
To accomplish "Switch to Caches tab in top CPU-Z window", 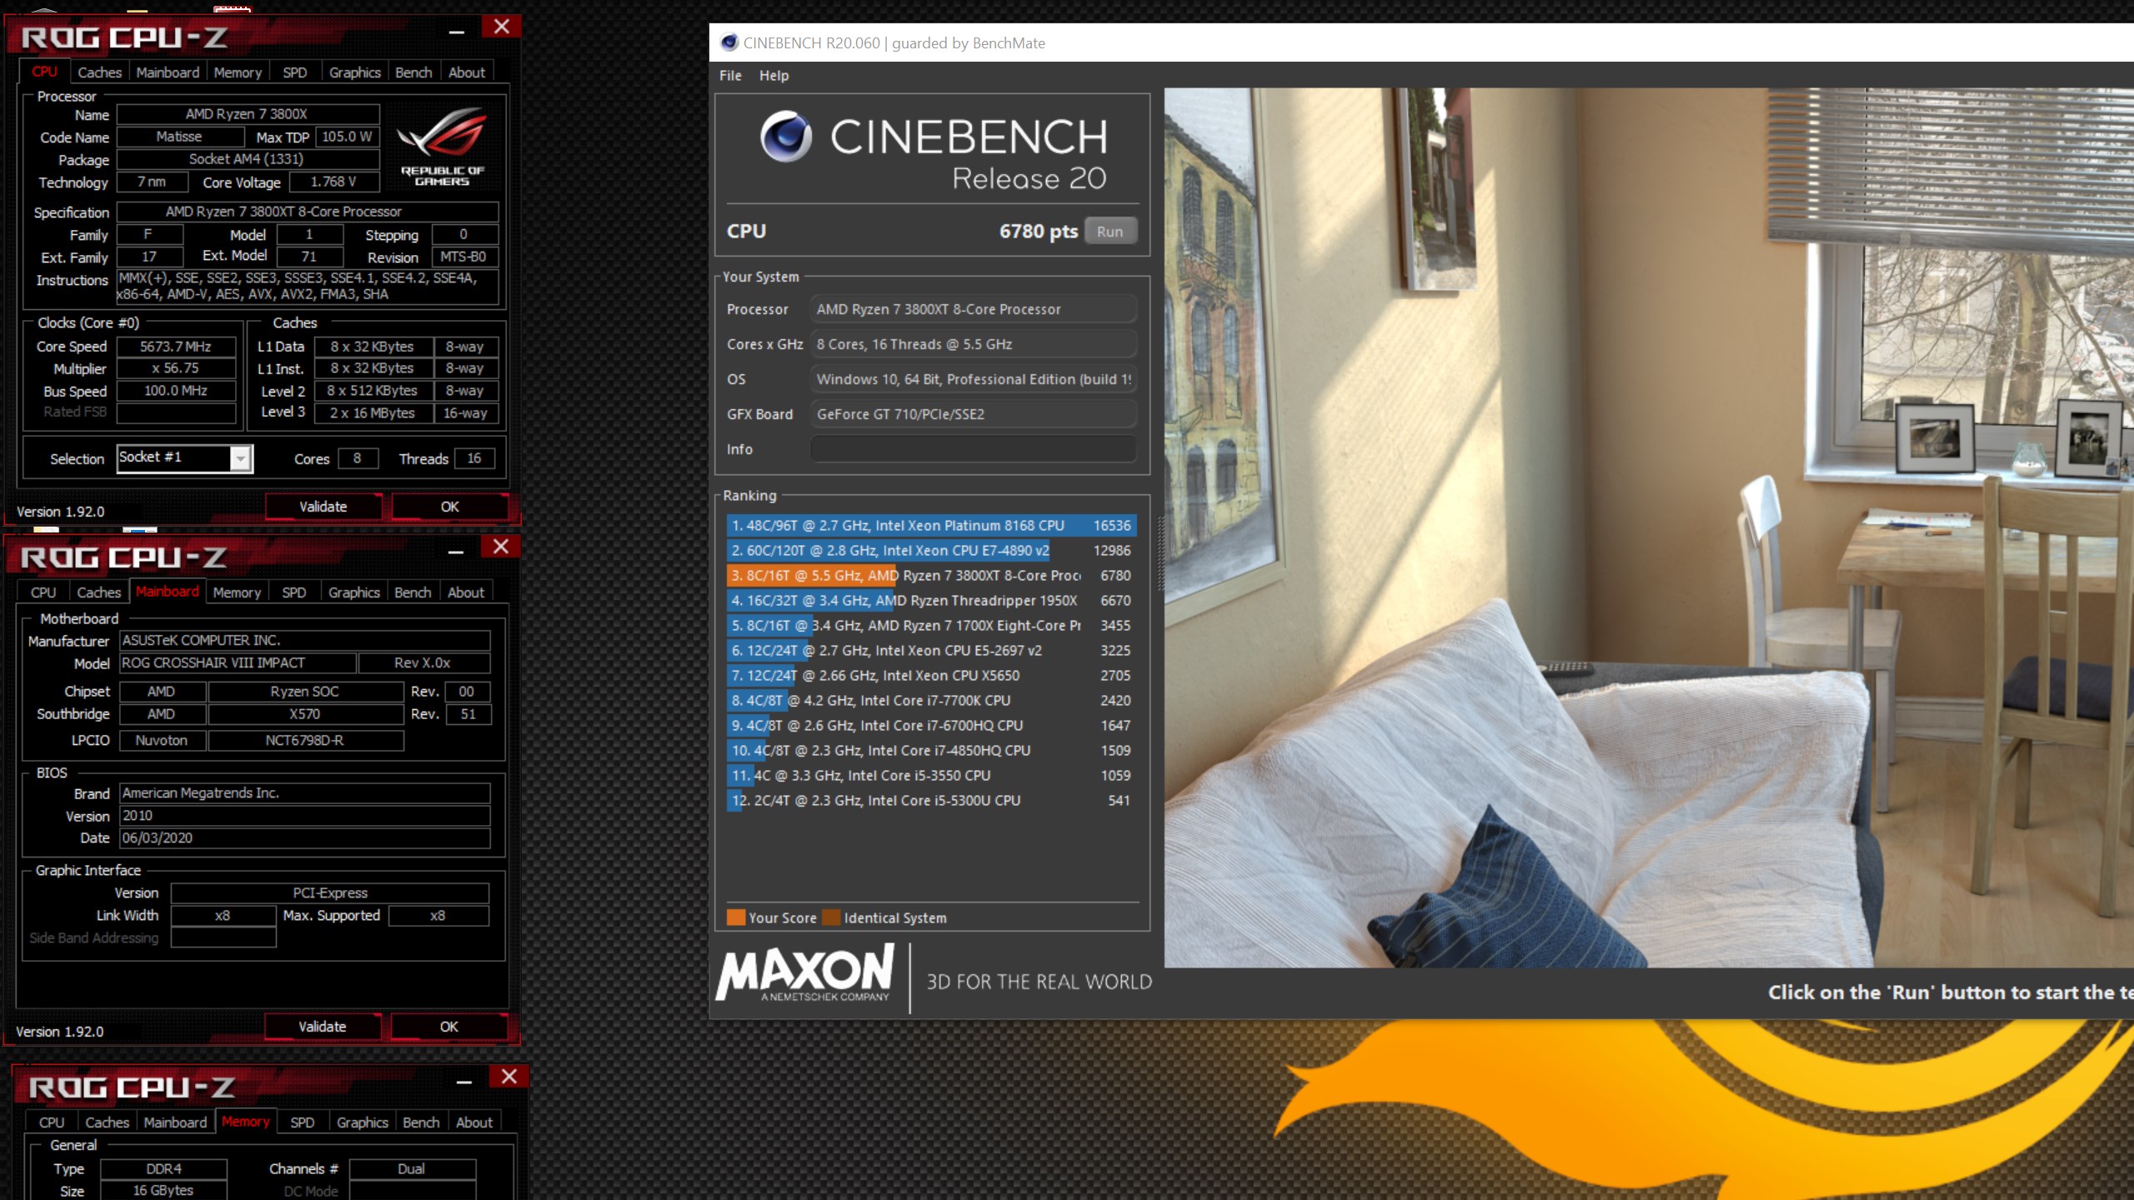I will point(99,72).
